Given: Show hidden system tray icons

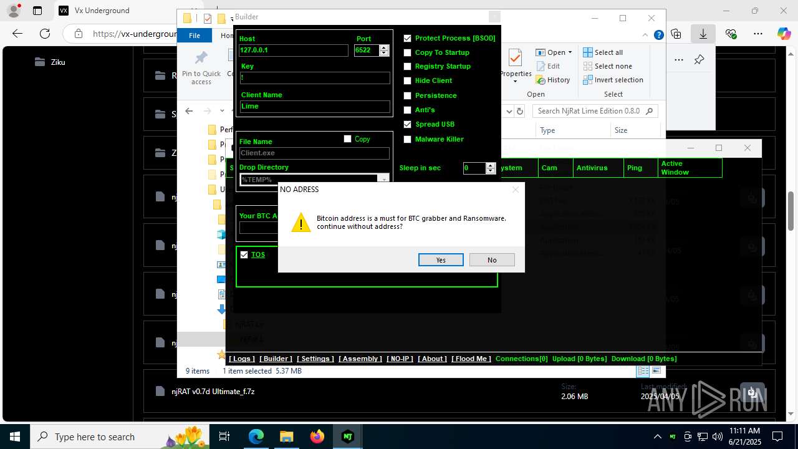Looking at the screenshot, I should click(658, 437).
